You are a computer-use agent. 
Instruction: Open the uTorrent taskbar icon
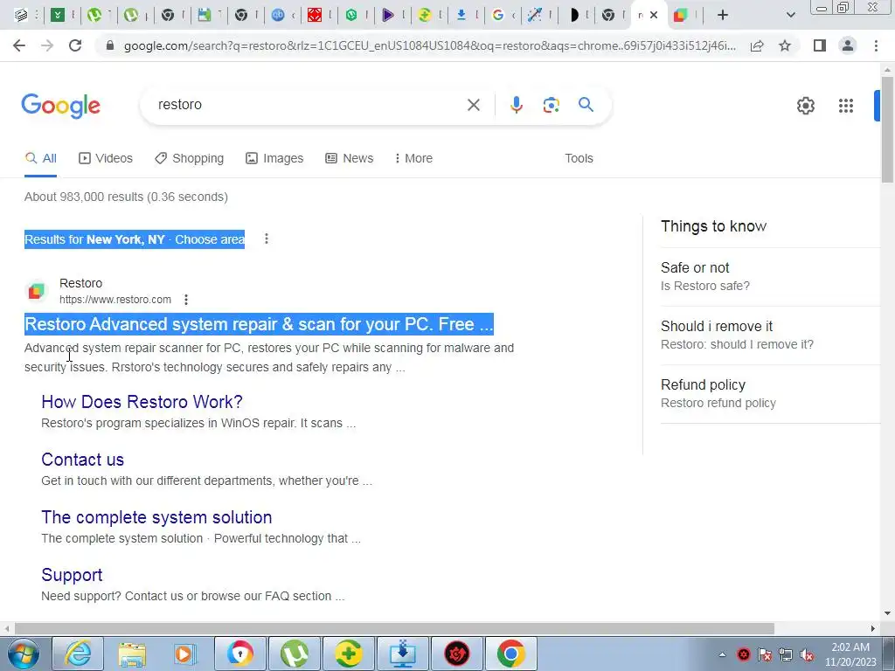[x=294, y=654]
